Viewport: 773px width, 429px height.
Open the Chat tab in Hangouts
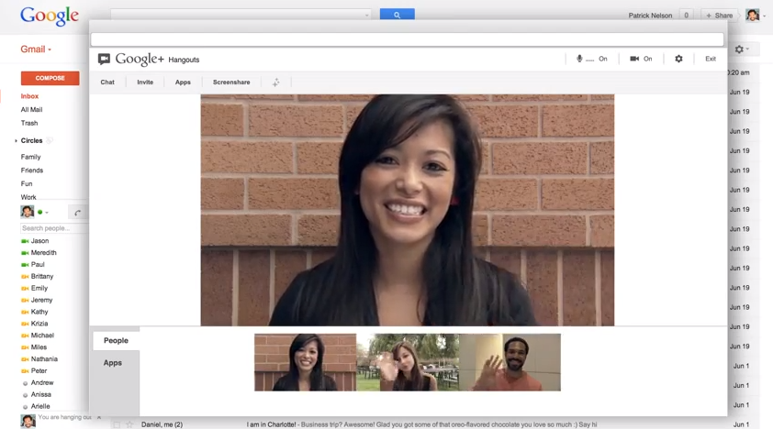(x=107, y=82)
